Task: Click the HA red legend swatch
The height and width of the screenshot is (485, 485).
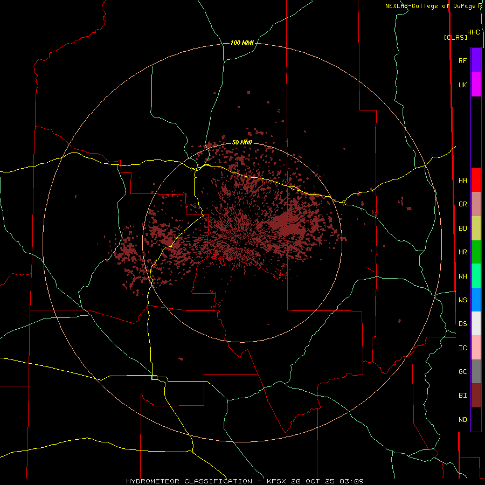Action: click(x=476, y=180)
